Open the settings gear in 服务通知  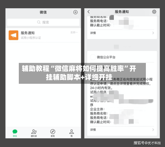tap(154, 12)
